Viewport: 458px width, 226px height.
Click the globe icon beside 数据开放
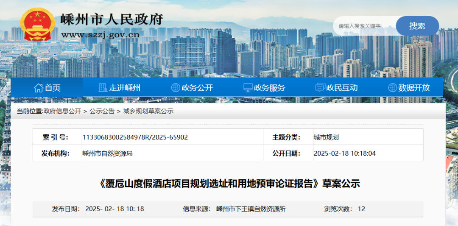[x=393, y=88]
